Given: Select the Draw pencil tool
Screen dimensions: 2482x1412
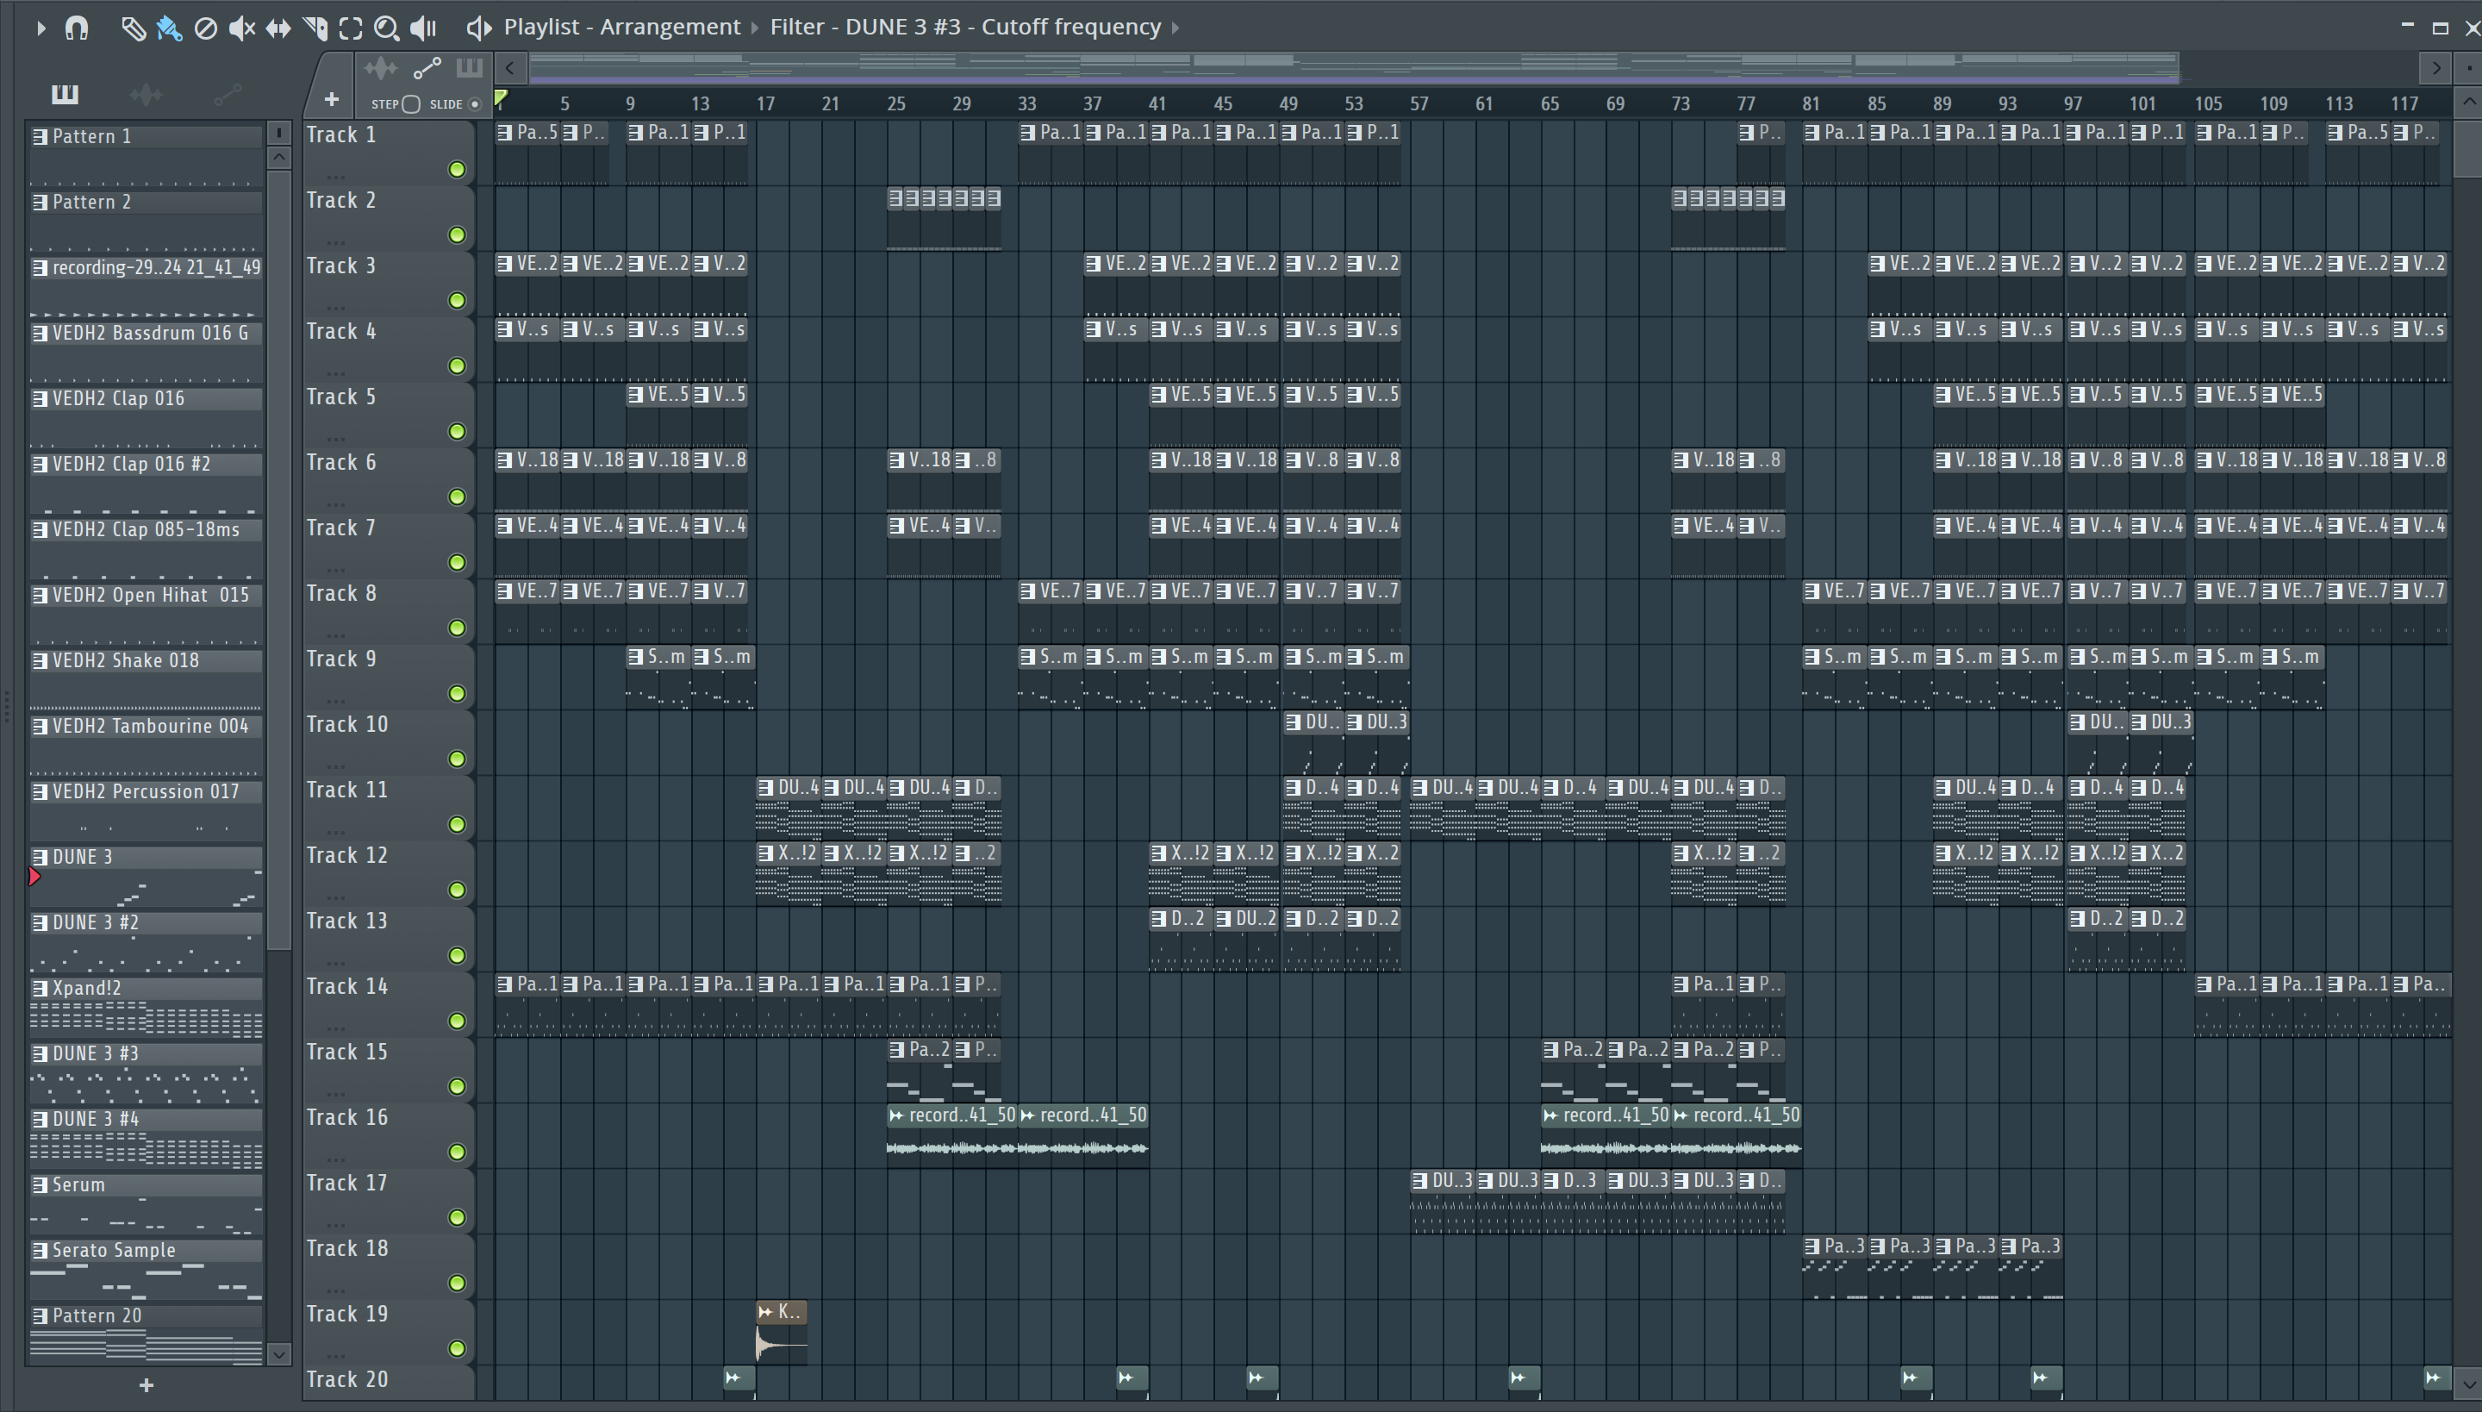Looking at the screenshot, I should 133,28.
